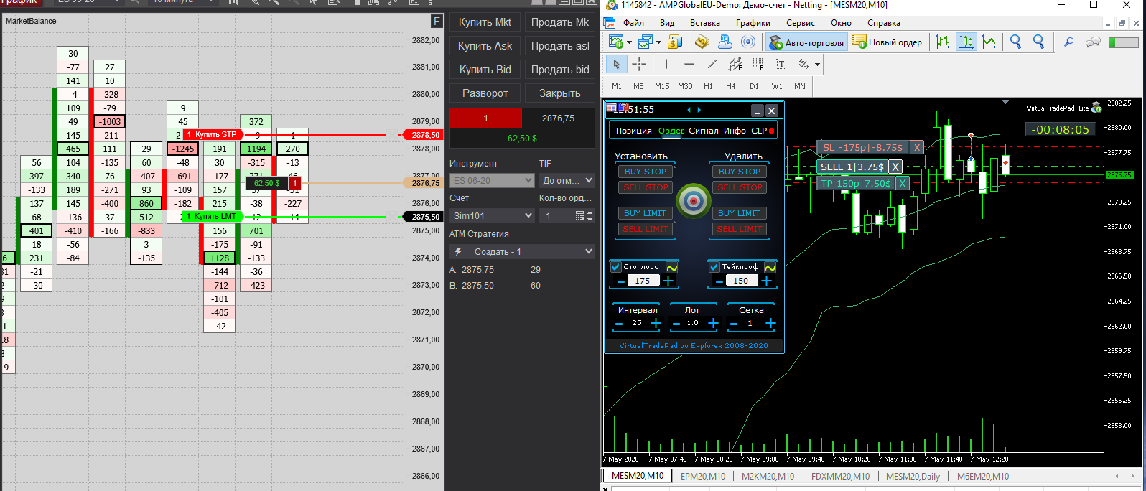Uncheck the Стоплосс checkbox
This screenshot has height=491, width=1146.
(x=616, y=267)
